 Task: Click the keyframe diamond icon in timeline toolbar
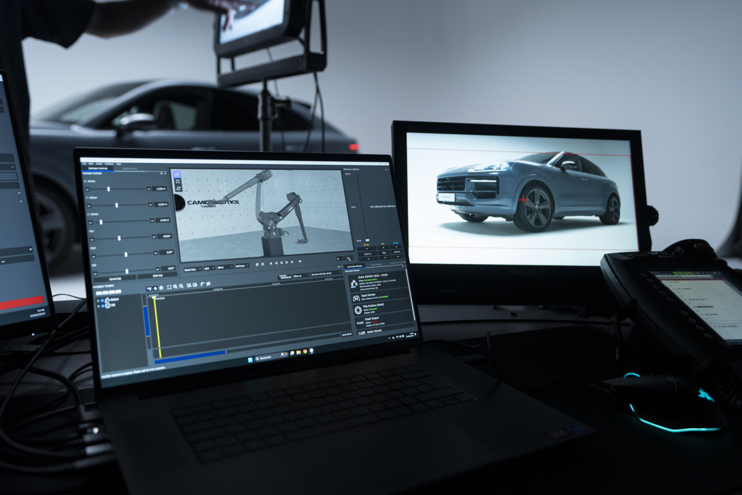(x=155, y=288)
